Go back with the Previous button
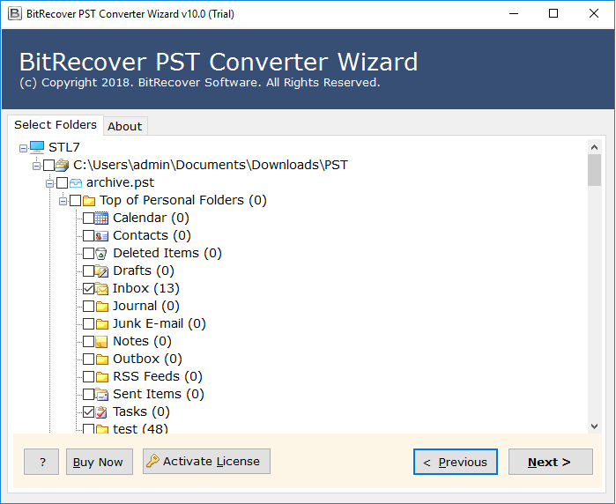 (456, 462)
